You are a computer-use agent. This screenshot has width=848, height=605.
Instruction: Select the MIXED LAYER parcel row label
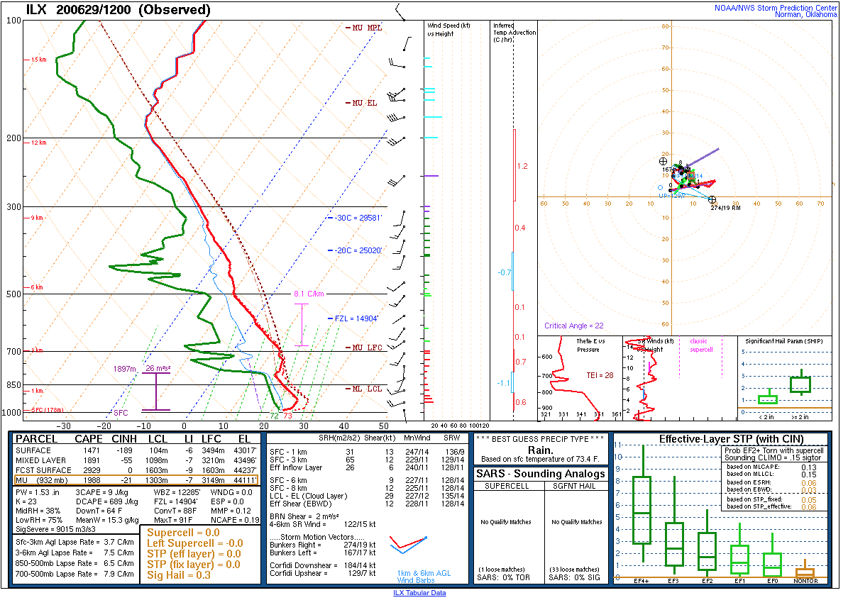[x=41, y=460]
